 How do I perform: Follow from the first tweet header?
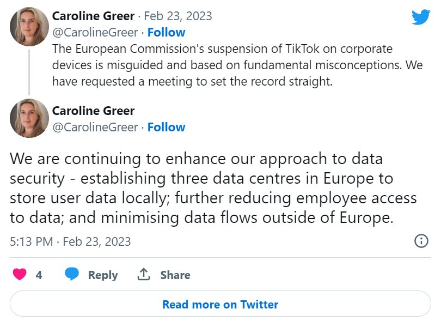(166, 32)
